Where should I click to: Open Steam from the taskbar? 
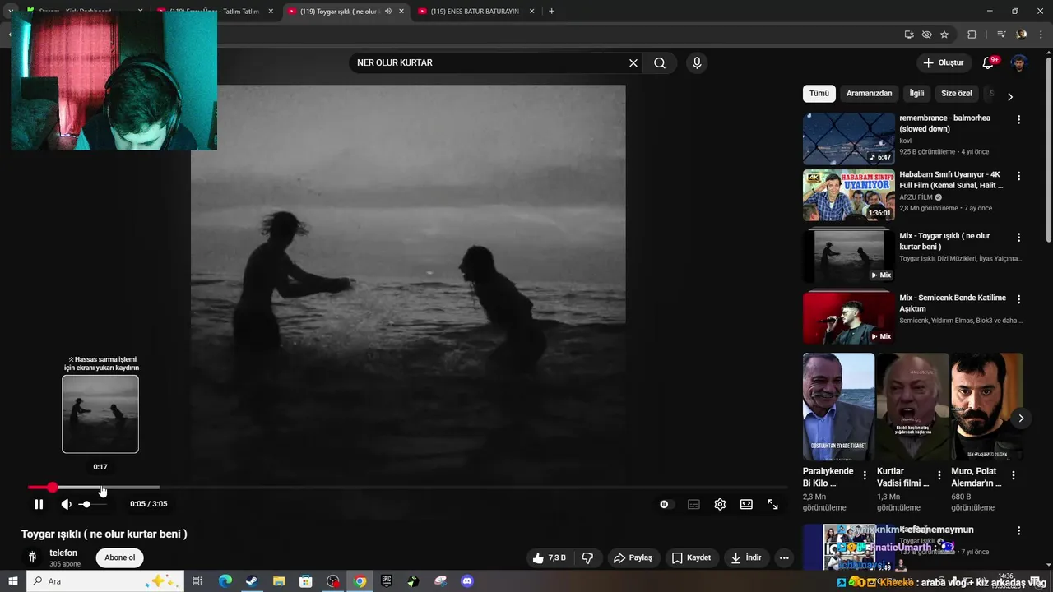click(251, 581)
